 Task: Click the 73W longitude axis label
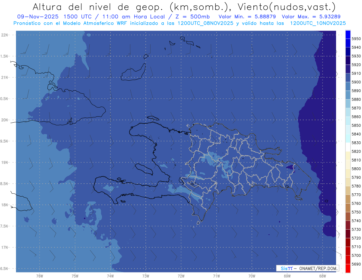click(x=146, y=276)
